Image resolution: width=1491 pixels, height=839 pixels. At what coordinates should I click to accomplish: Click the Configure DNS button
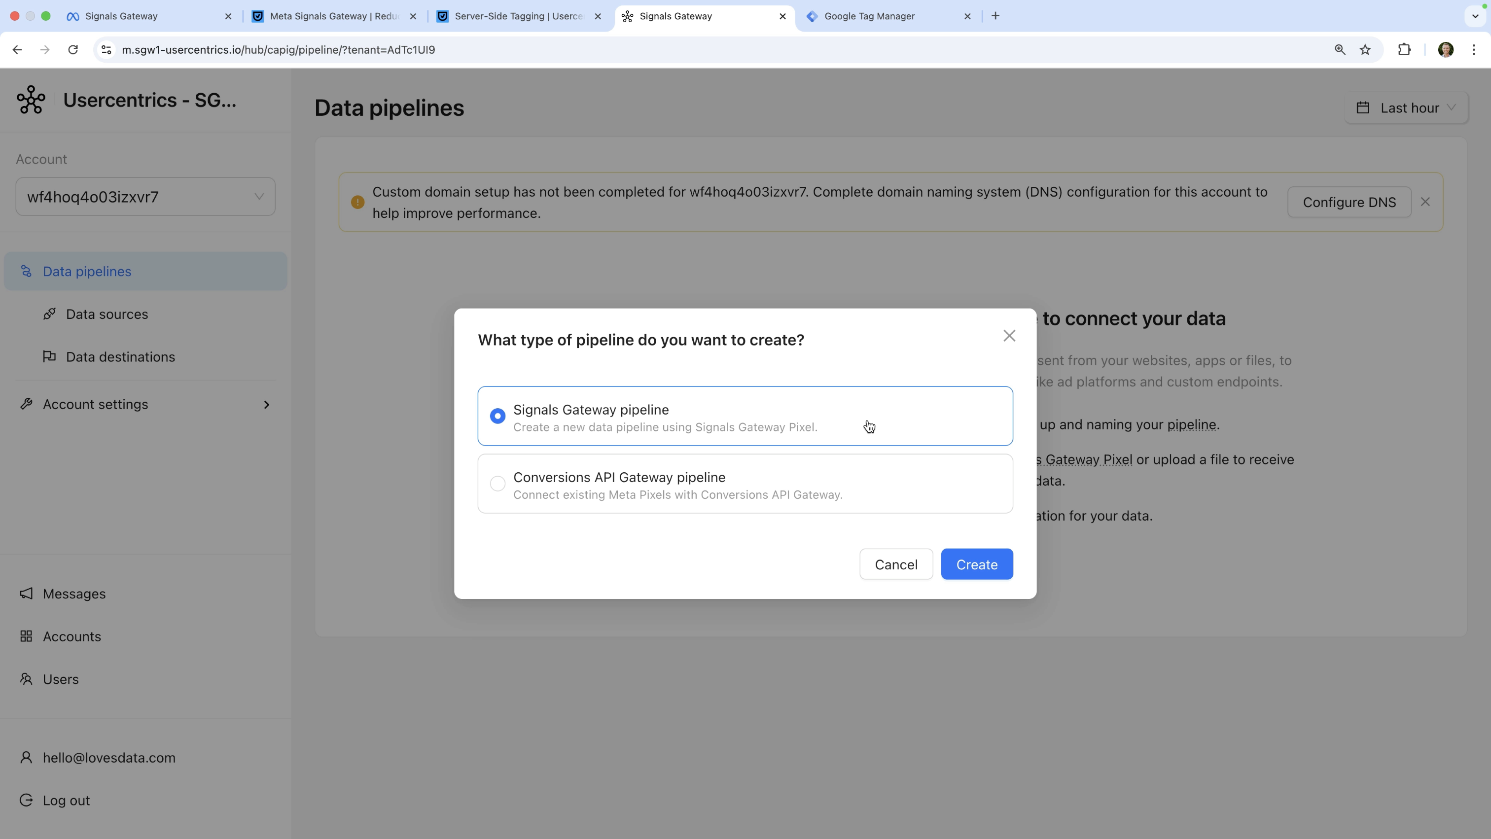tap(1349, 202)
